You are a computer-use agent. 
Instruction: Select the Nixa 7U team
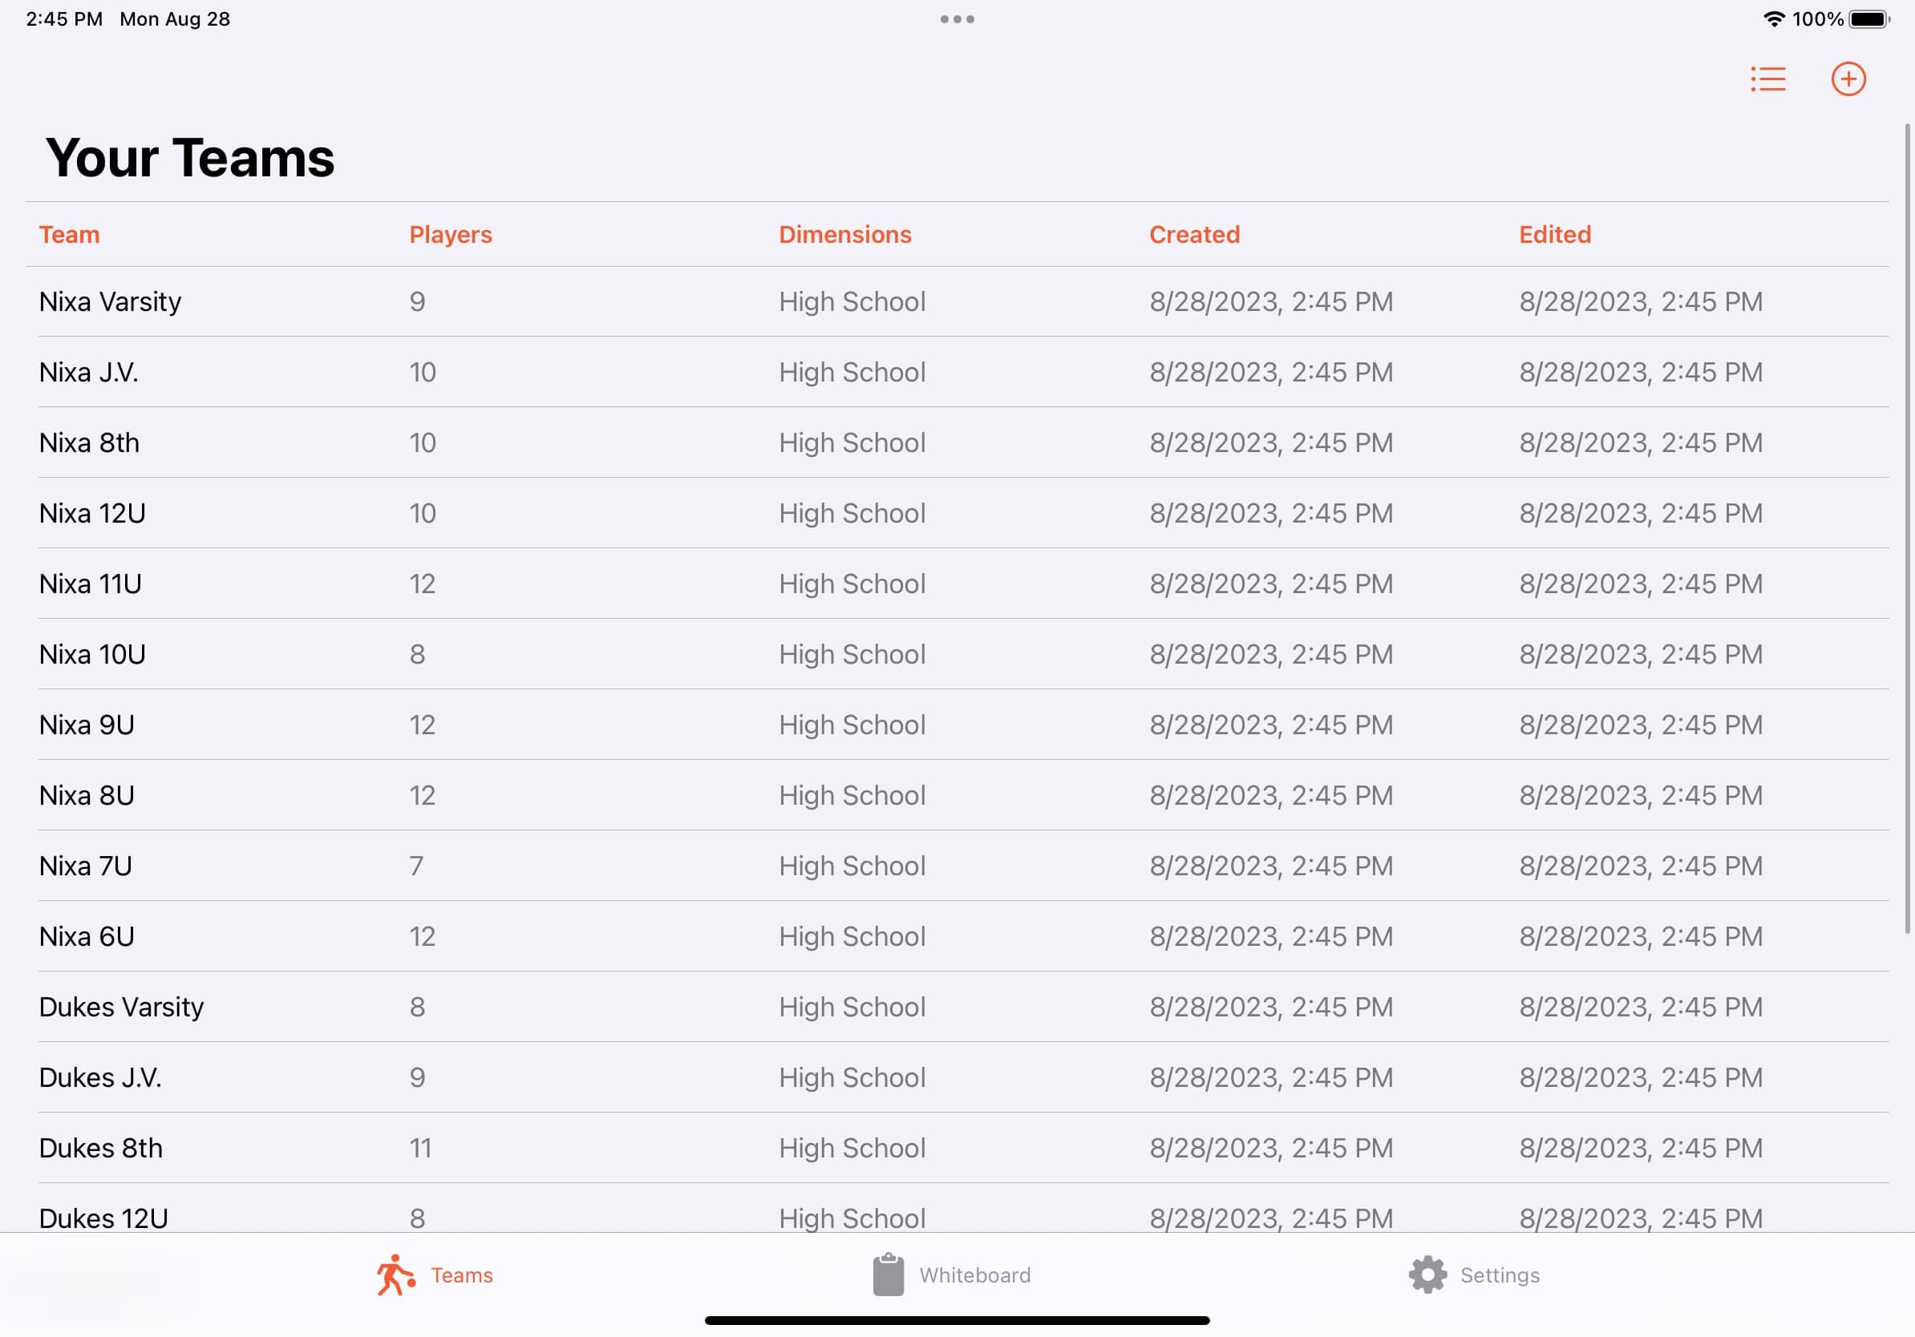(957, 866)
